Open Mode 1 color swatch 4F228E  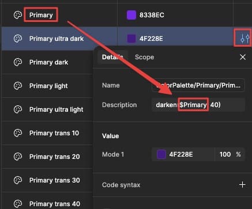[161, 154]
